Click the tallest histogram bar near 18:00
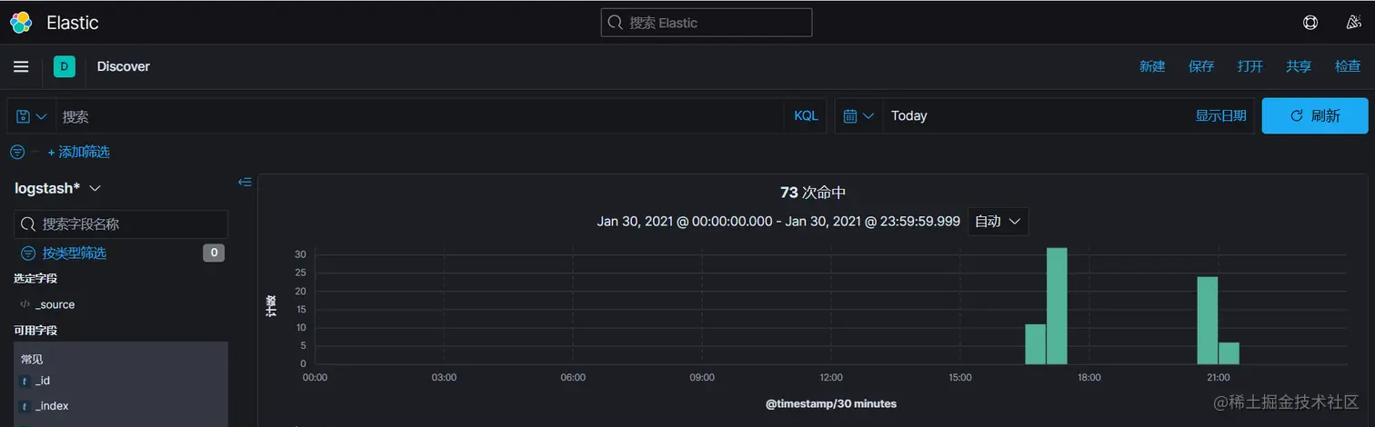 [x=1057, y=305]
